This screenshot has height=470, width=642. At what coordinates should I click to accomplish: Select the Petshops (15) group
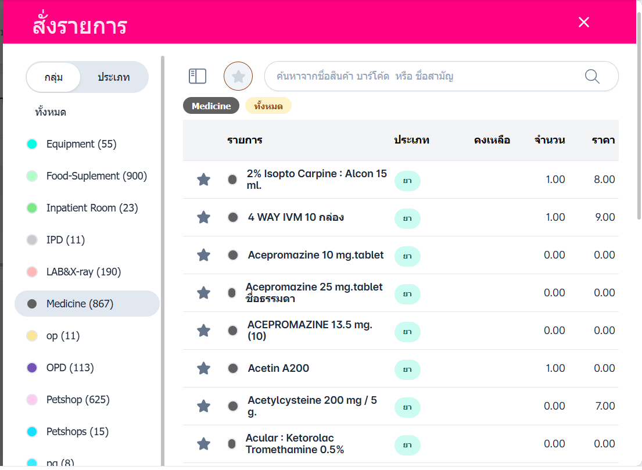[87, 432]
